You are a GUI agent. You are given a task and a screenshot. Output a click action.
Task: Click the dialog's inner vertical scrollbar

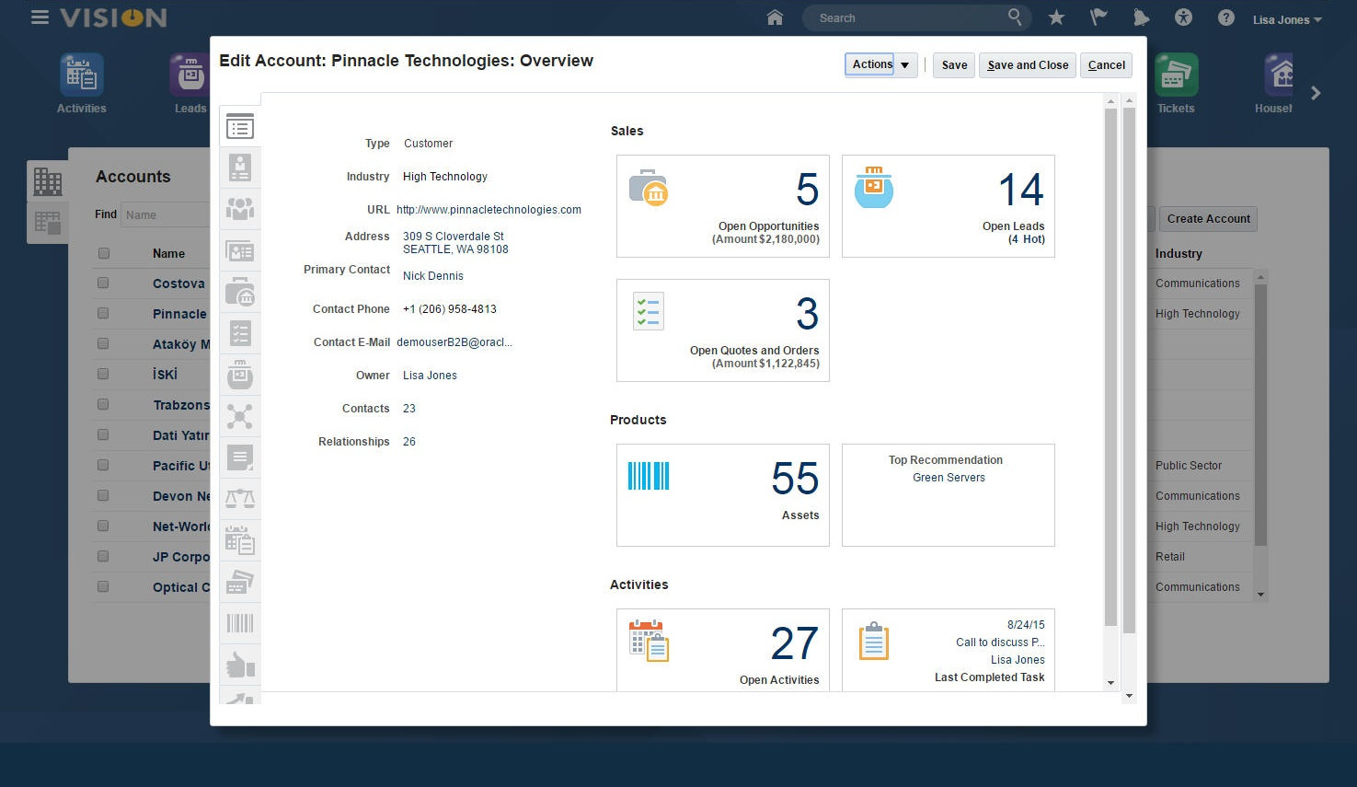(x=1110, y=368)
